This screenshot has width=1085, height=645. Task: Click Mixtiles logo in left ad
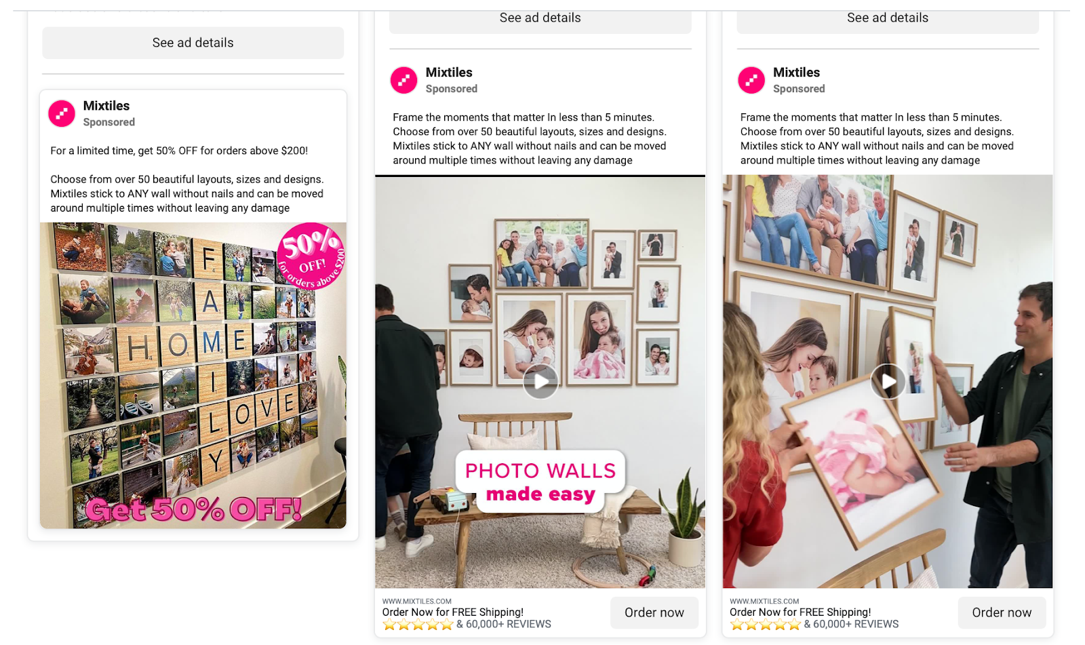(62, 113)
